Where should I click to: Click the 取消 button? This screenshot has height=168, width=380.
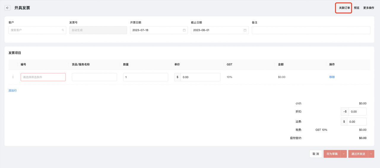pyautogui.click(x=316, y=154)
